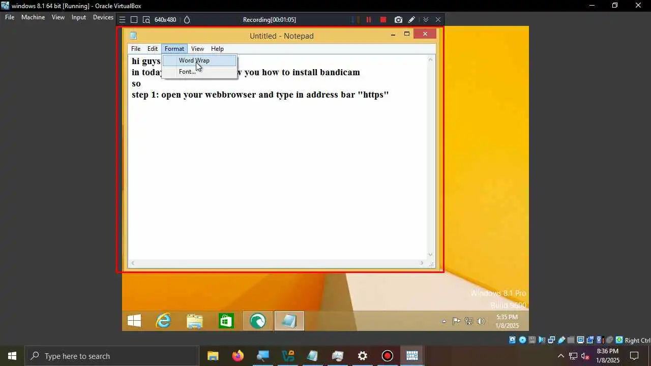
Task: Open the VirtualBox Input menu
Action: 79,17
